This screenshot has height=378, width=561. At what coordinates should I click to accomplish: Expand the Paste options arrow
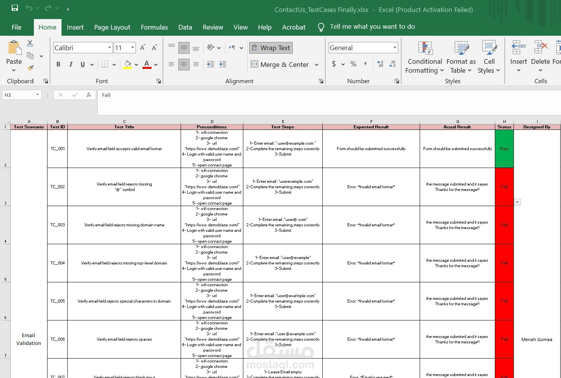coord(14,70)
